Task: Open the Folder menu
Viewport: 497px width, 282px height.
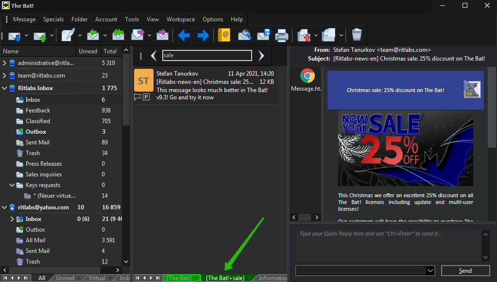Action: pos(79,19)
